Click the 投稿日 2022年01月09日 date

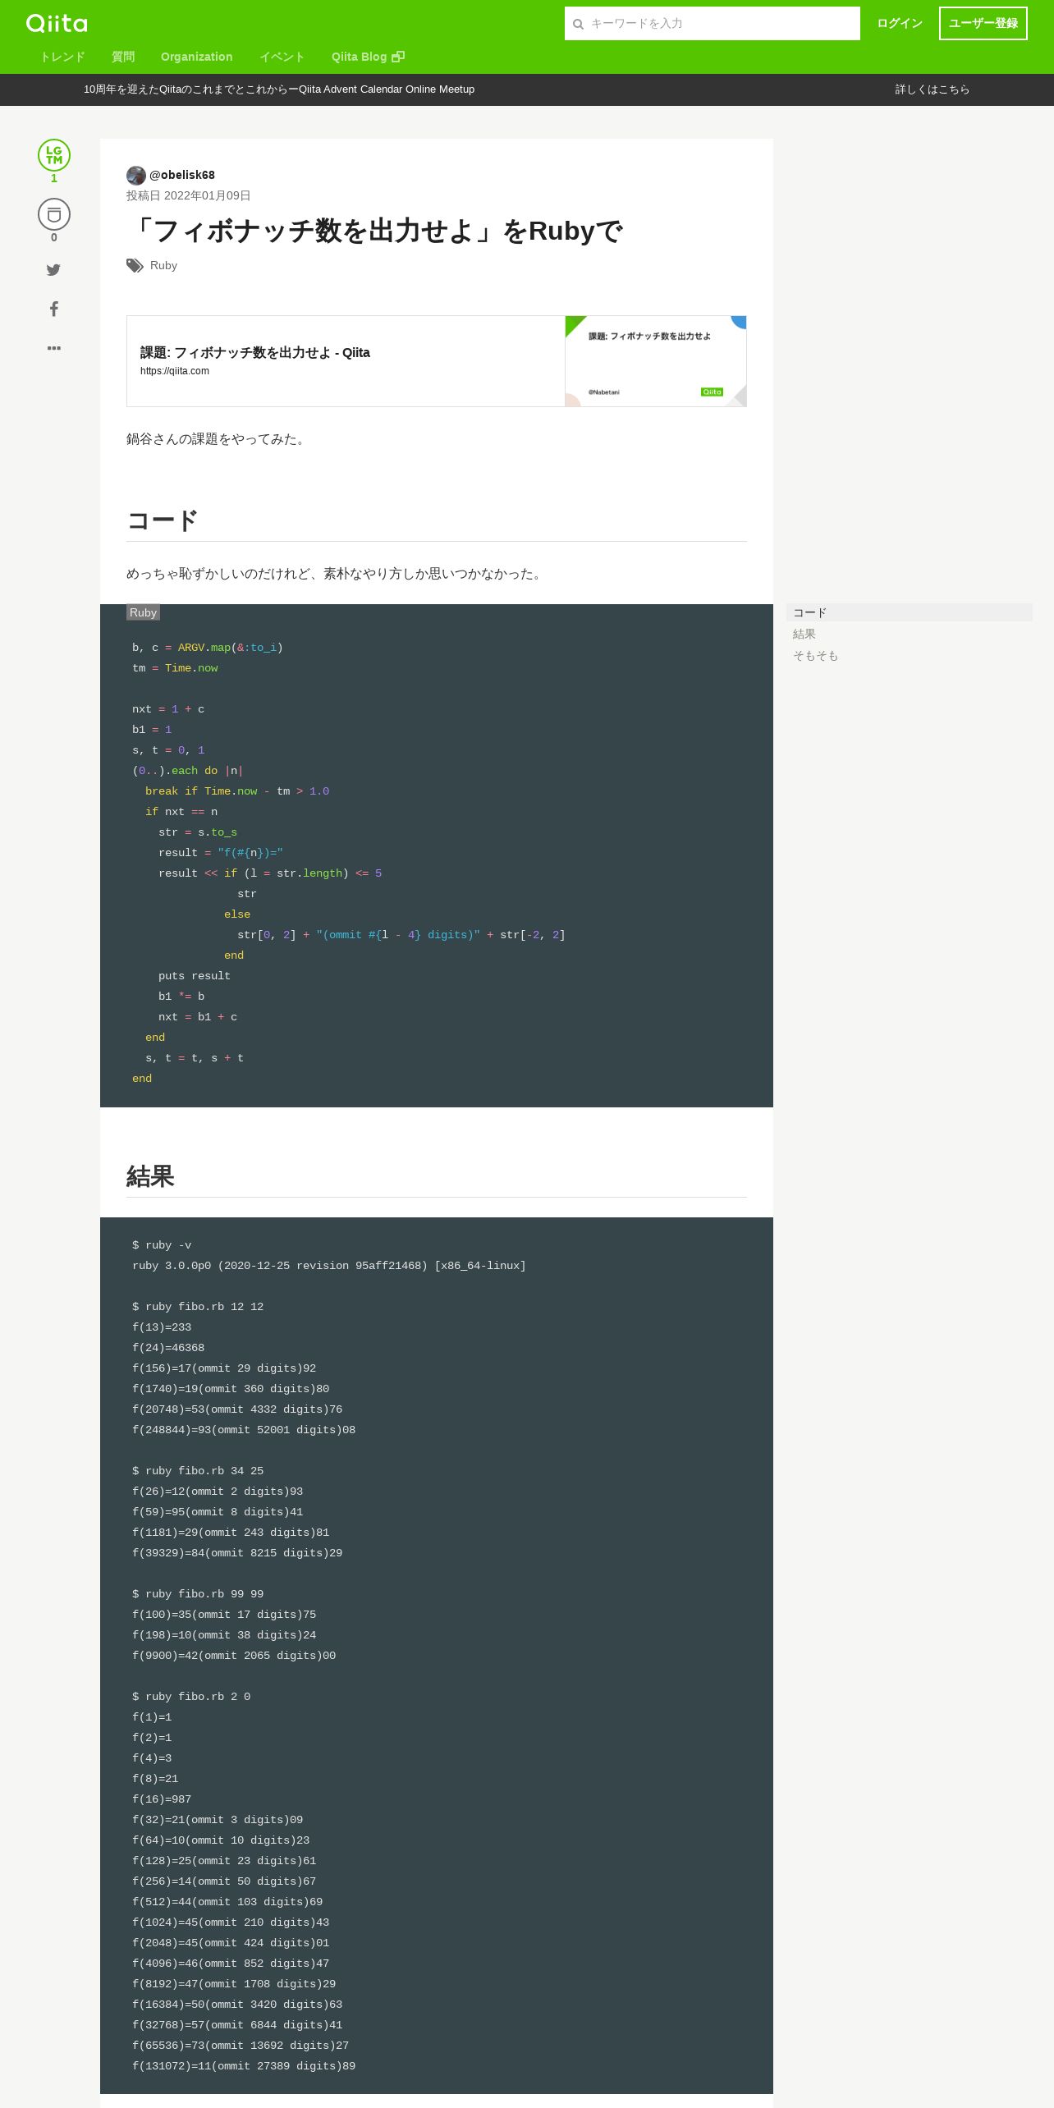pyautogui.click(x=188, y=195)
